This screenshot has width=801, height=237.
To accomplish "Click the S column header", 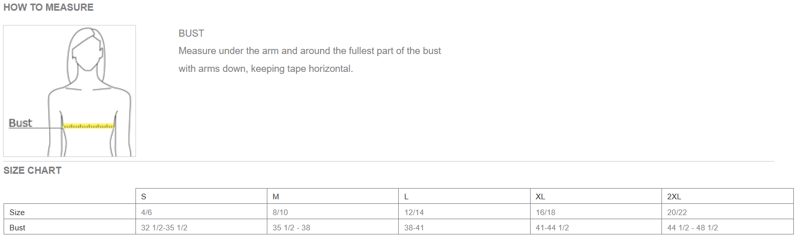I will (x=144, y=197).
